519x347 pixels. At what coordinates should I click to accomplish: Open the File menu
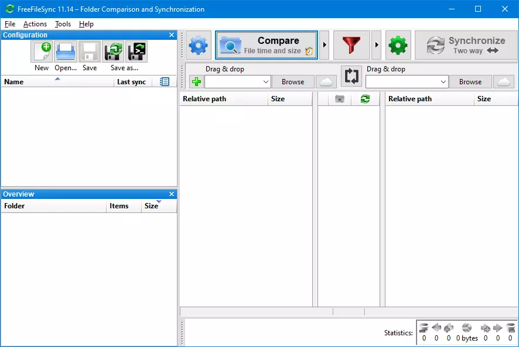pos(10,24)
